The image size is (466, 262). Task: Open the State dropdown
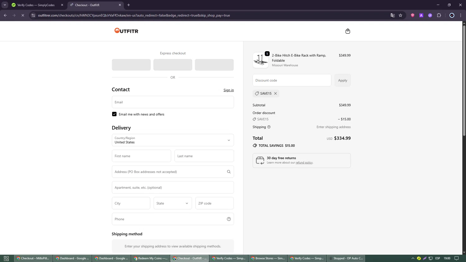pos(173,203)
